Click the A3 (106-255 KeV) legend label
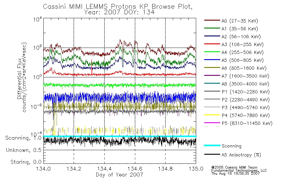This screenshot has width=288, height=182. 243,45
